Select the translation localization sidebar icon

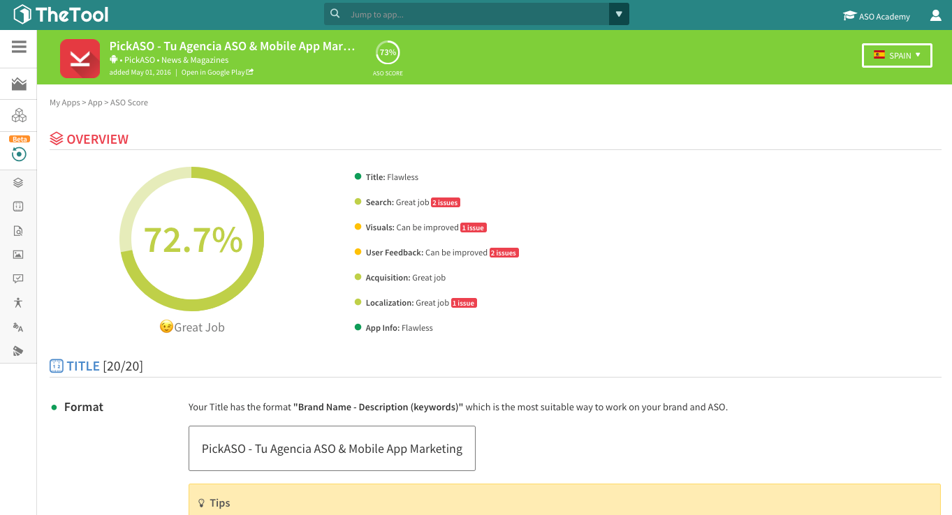coord(18,327)
